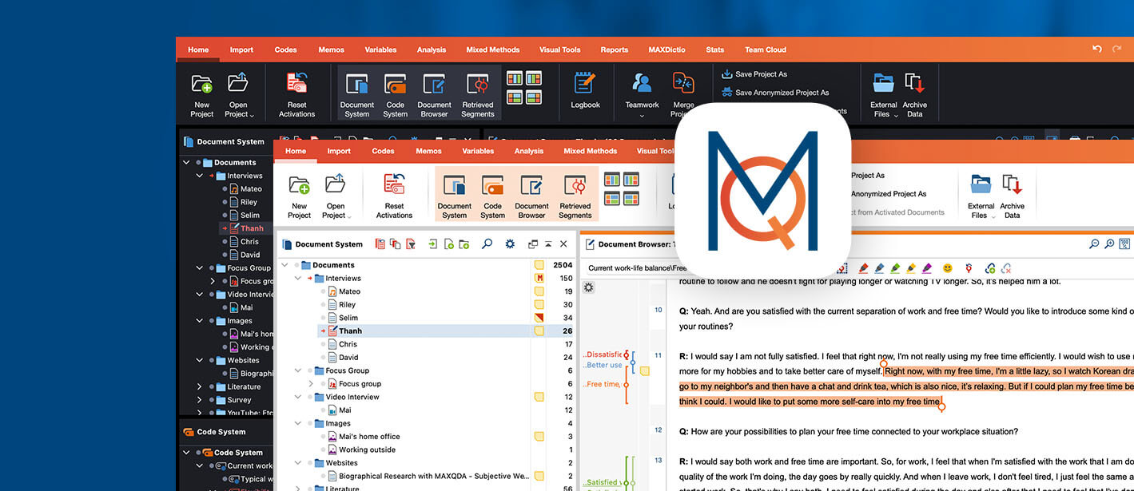Click undo arrow in dark window title bar

[x=1097, y=49]
